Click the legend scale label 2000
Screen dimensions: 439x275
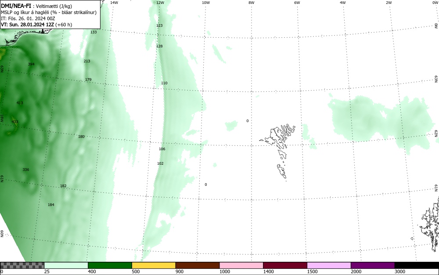[x=356, y=271]
